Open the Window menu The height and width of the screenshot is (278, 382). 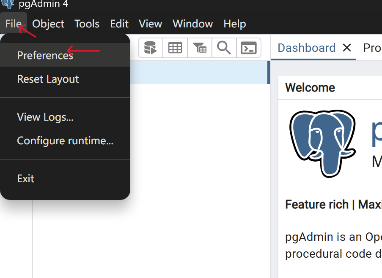[193, 24]
